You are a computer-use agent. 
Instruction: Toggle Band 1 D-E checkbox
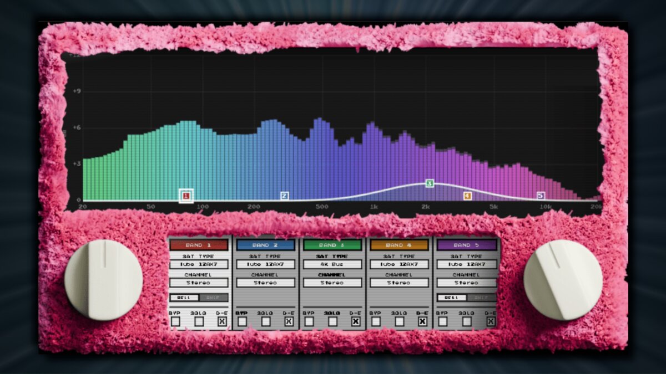click(x=222, y=321)
